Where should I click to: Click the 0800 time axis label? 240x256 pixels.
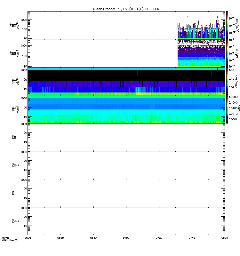click(x=225, y=238)
